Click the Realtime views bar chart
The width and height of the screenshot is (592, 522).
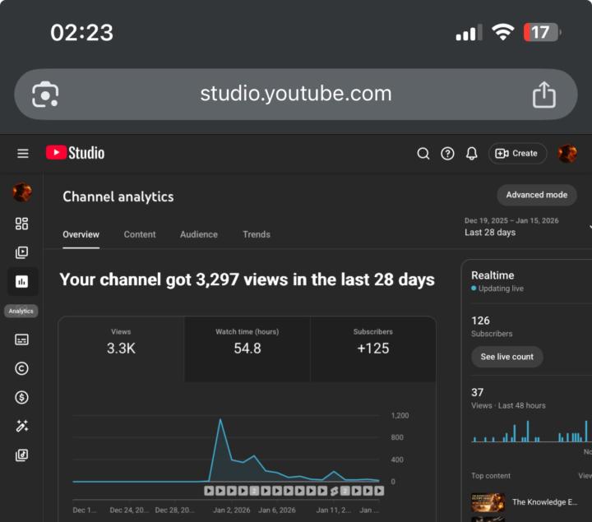click(x=530, y=431)
